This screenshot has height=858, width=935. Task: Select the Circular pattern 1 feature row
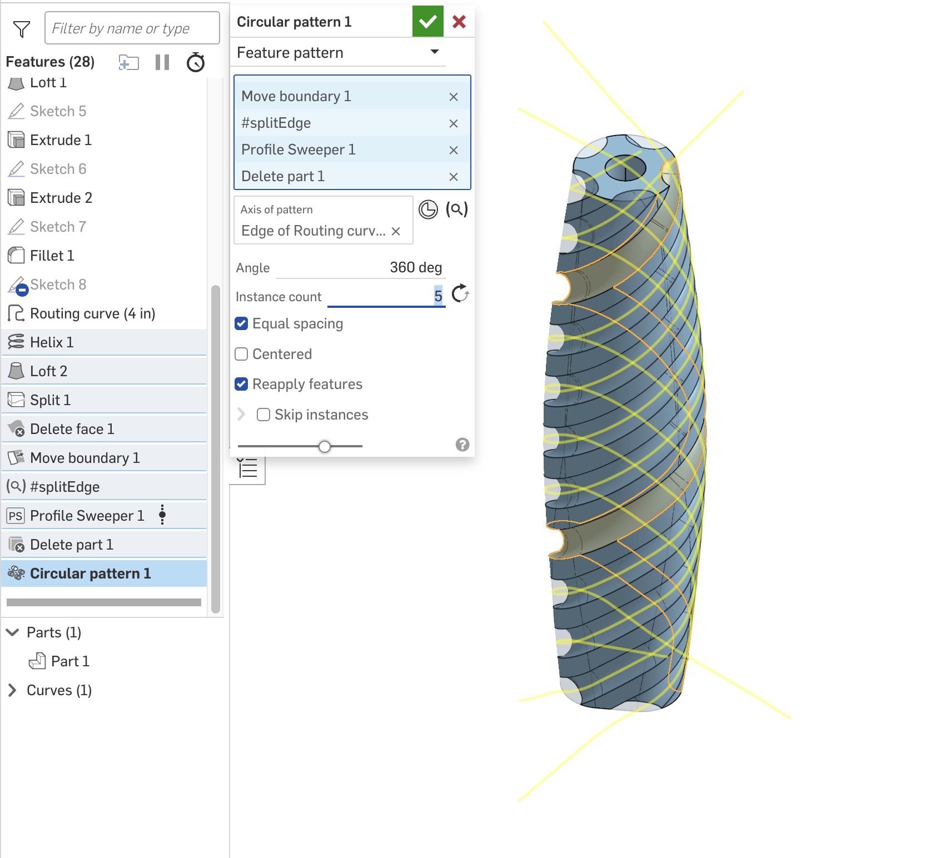coord(104,573)
